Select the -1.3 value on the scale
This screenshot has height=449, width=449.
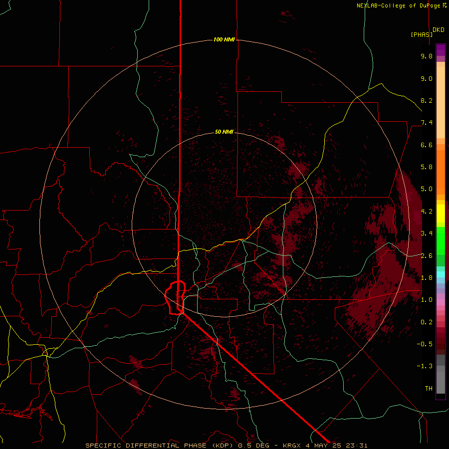pos(425,366)
